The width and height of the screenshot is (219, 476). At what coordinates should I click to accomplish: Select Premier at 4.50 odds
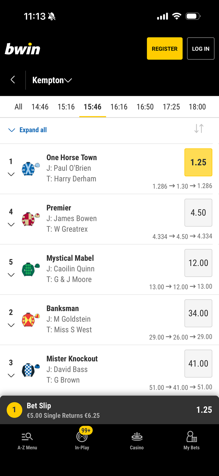198,213
